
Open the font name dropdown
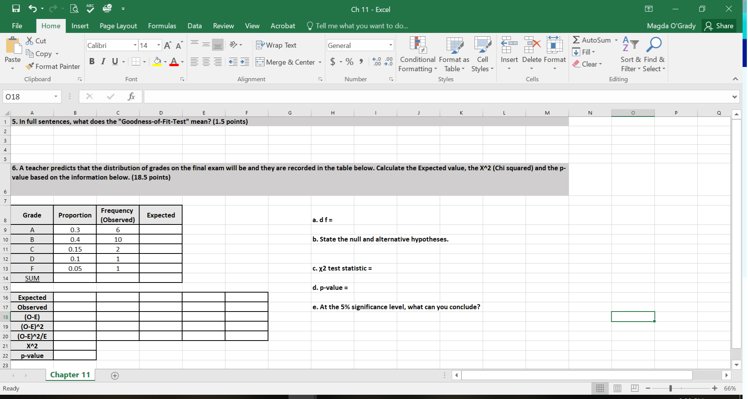(x=135, y=45)
